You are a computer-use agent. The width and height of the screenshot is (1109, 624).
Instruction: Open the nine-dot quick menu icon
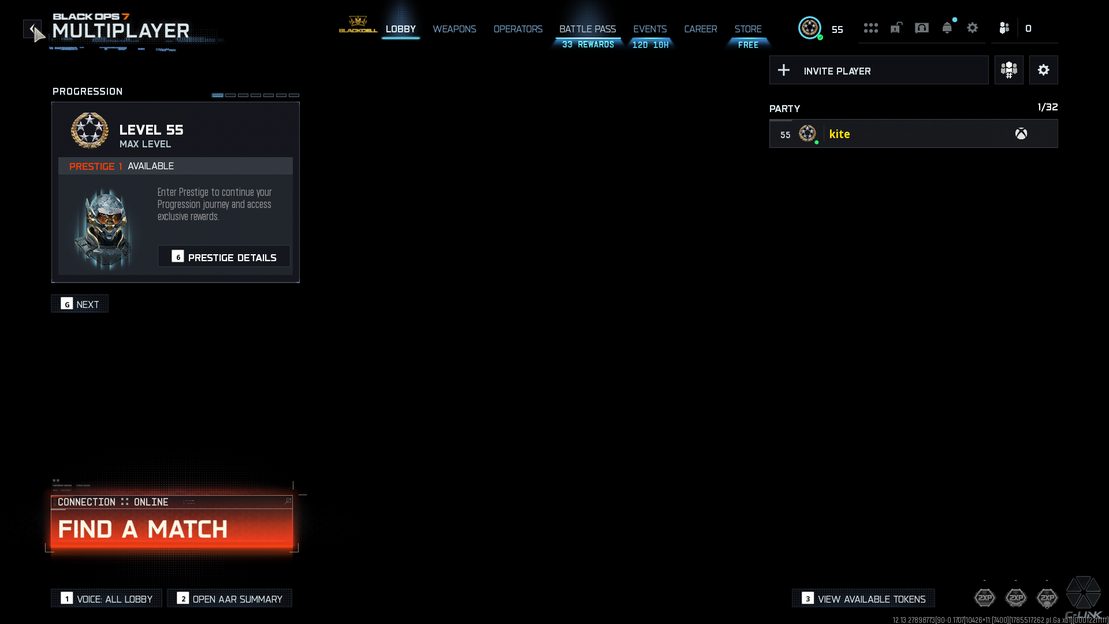(871, 28)
